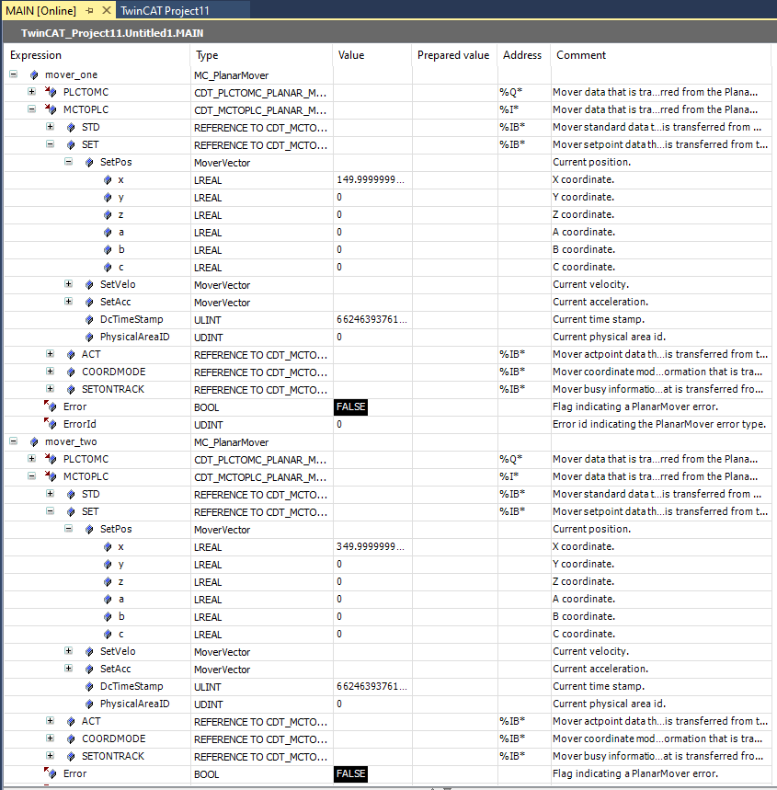Click prepared value cell for mover_one Error
The height and width of the screenshot is (790, 777).
tap(454, 406)
